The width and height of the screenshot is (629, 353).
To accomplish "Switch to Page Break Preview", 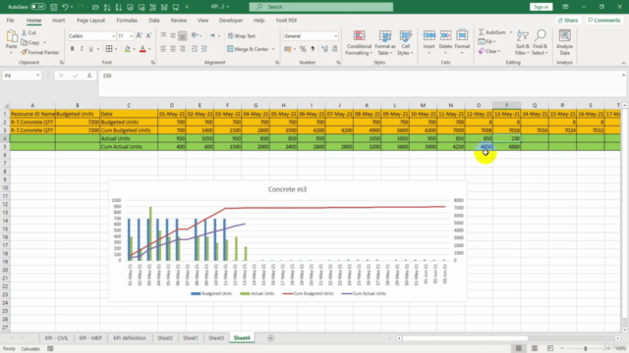I will (550, 349).
